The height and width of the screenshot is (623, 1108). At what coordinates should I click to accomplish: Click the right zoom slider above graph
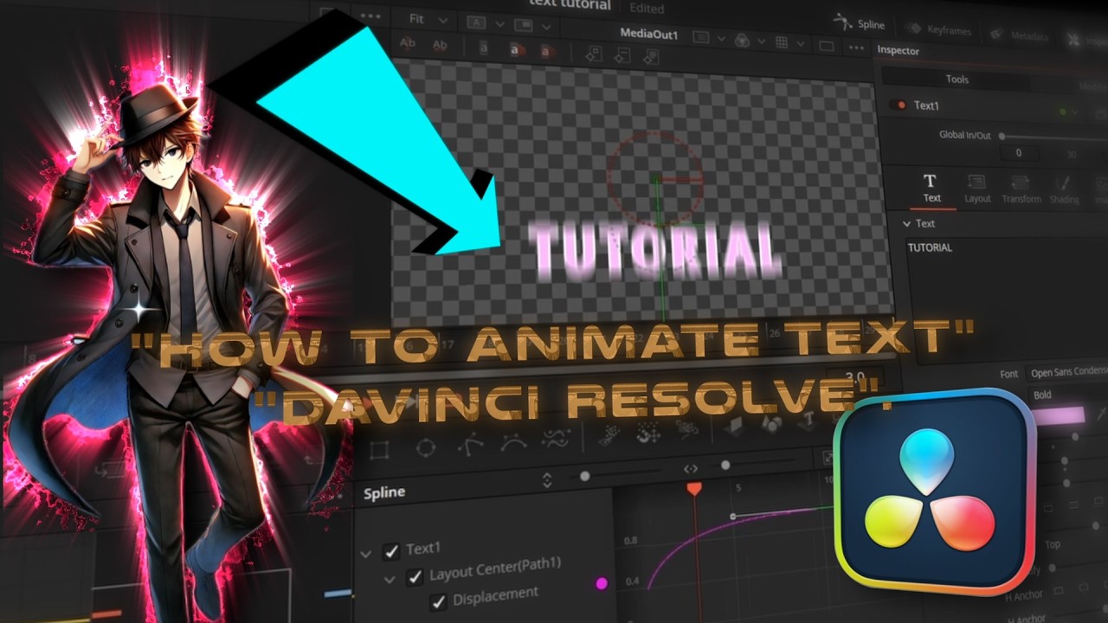(725, 466)
